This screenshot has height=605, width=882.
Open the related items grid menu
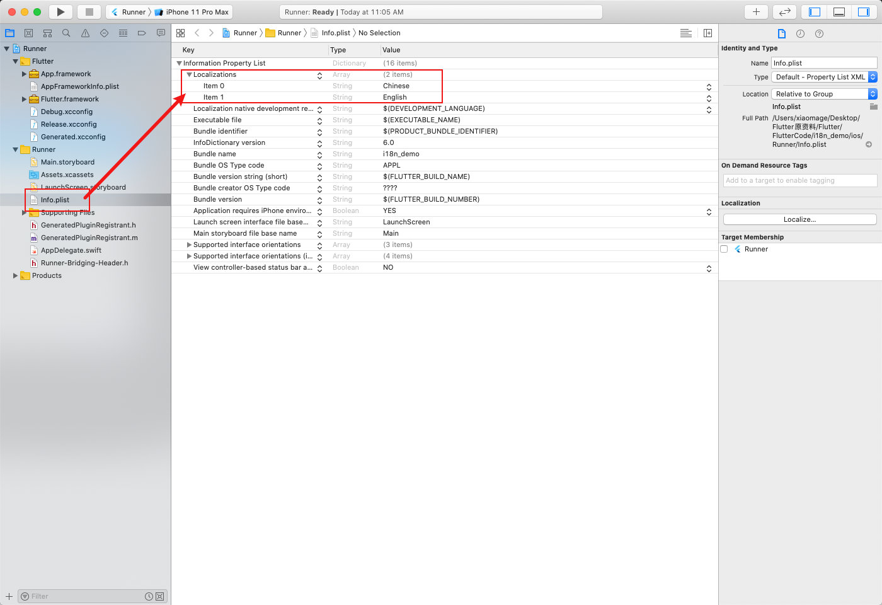pyautogui.click(x=181, y=33)
